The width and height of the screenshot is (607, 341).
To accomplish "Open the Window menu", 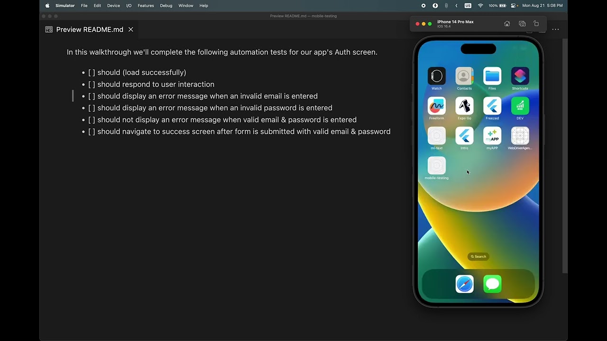I will [x=186, y=6].
